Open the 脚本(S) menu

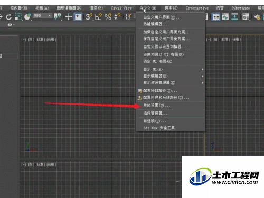171,8
